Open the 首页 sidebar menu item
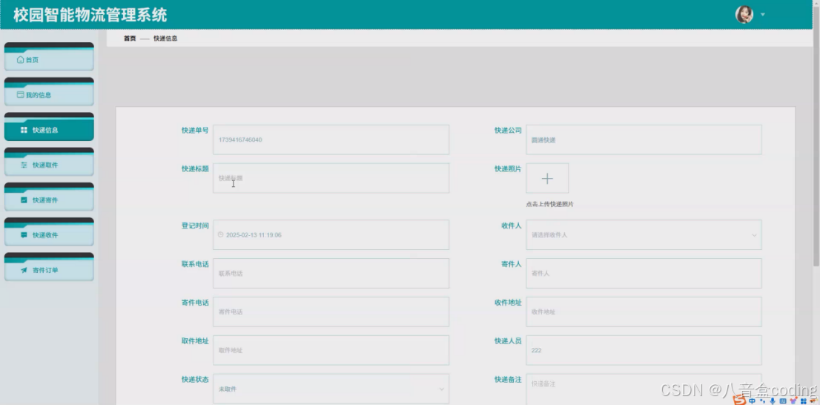The width and height of the screenshot is (820, 405). 49,56
